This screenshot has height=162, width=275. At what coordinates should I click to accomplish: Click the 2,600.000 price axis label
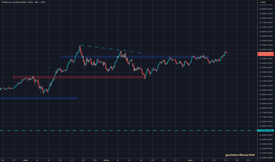266,126
